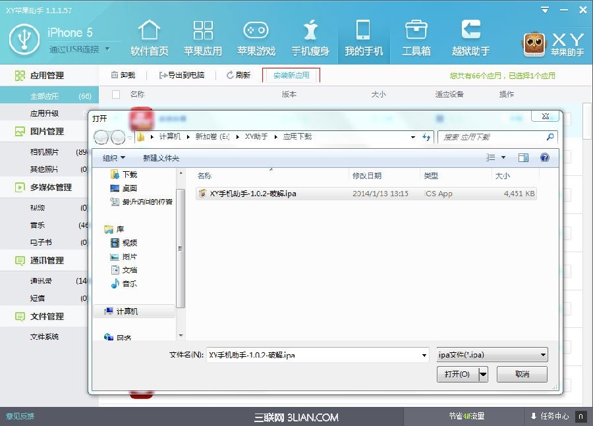Tick the select-all checkbox beside 名称
Image resolution: width=593 pixels, height=426 pixels.
point(116,95)
